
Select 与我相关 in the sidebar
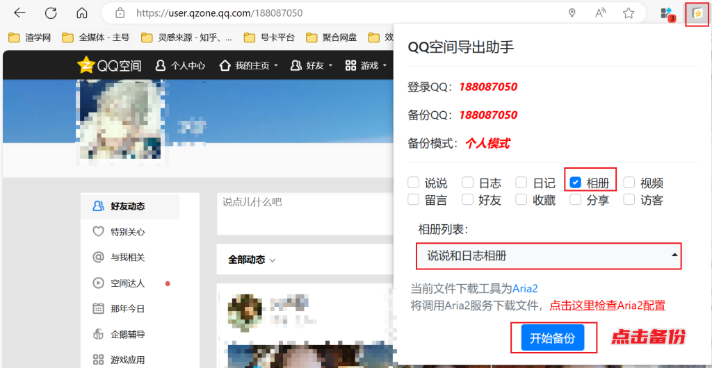click(x=118, y=258)
